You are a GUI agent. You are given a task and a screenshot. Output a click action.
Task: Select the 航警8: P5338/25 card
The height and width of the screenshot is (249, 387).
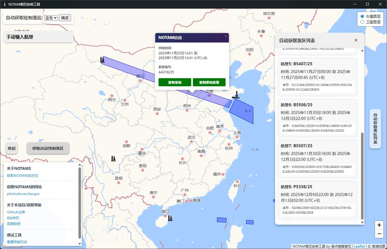click(x=318, y=200)
